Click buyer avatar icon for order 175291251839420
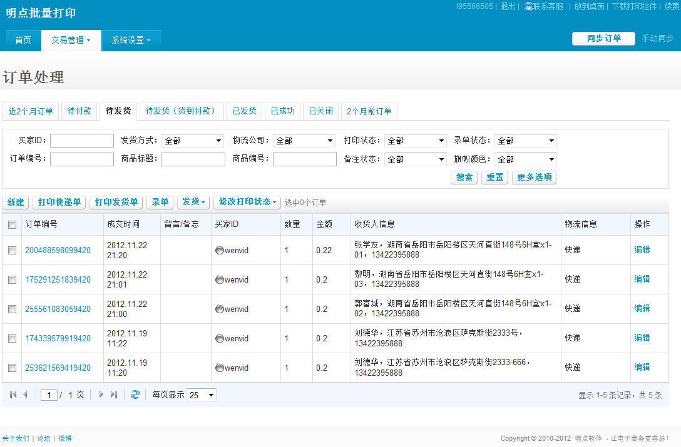The height and width of the screenshot is (447, 681). (220, 280)
